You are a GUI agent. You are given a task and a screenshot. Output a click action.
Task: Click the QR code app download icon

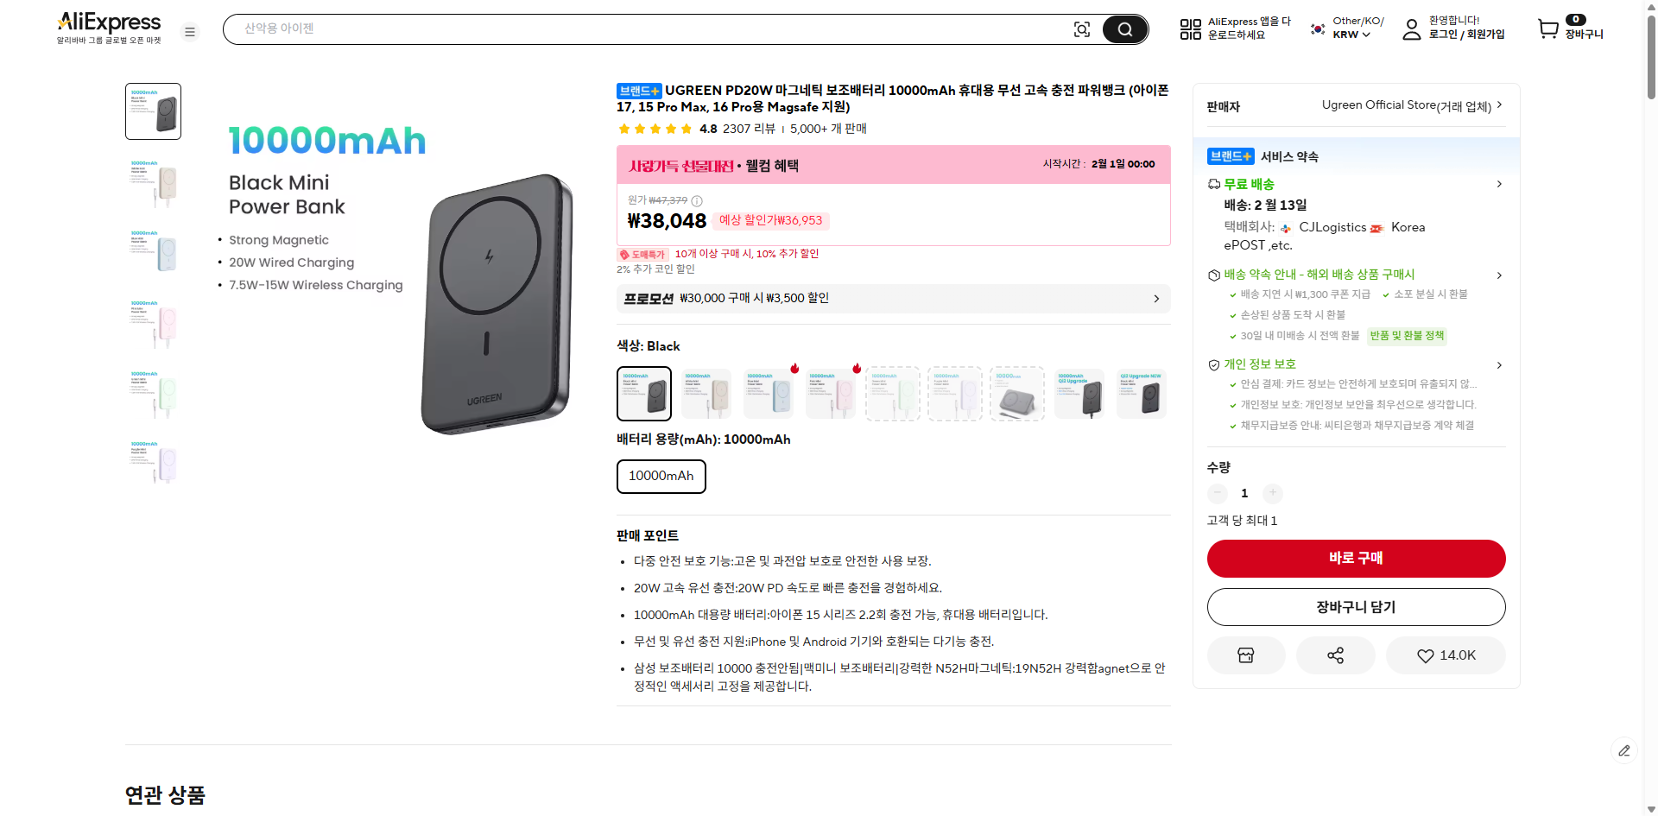1190,28
